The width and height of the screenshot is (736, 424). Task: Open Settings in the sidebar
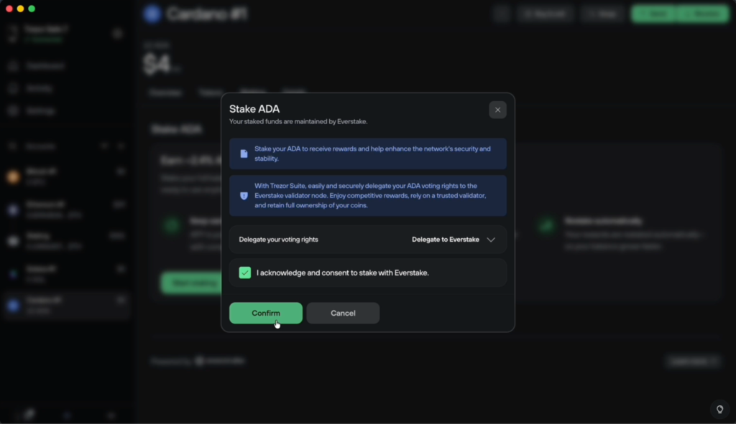click(40, 111)
